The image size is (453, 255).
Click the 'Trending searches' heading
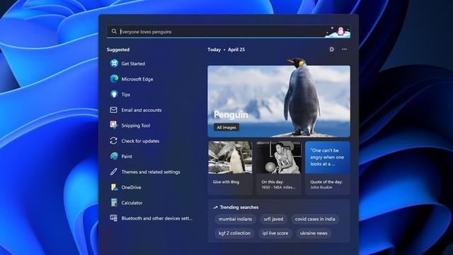[x=239, y=208]
